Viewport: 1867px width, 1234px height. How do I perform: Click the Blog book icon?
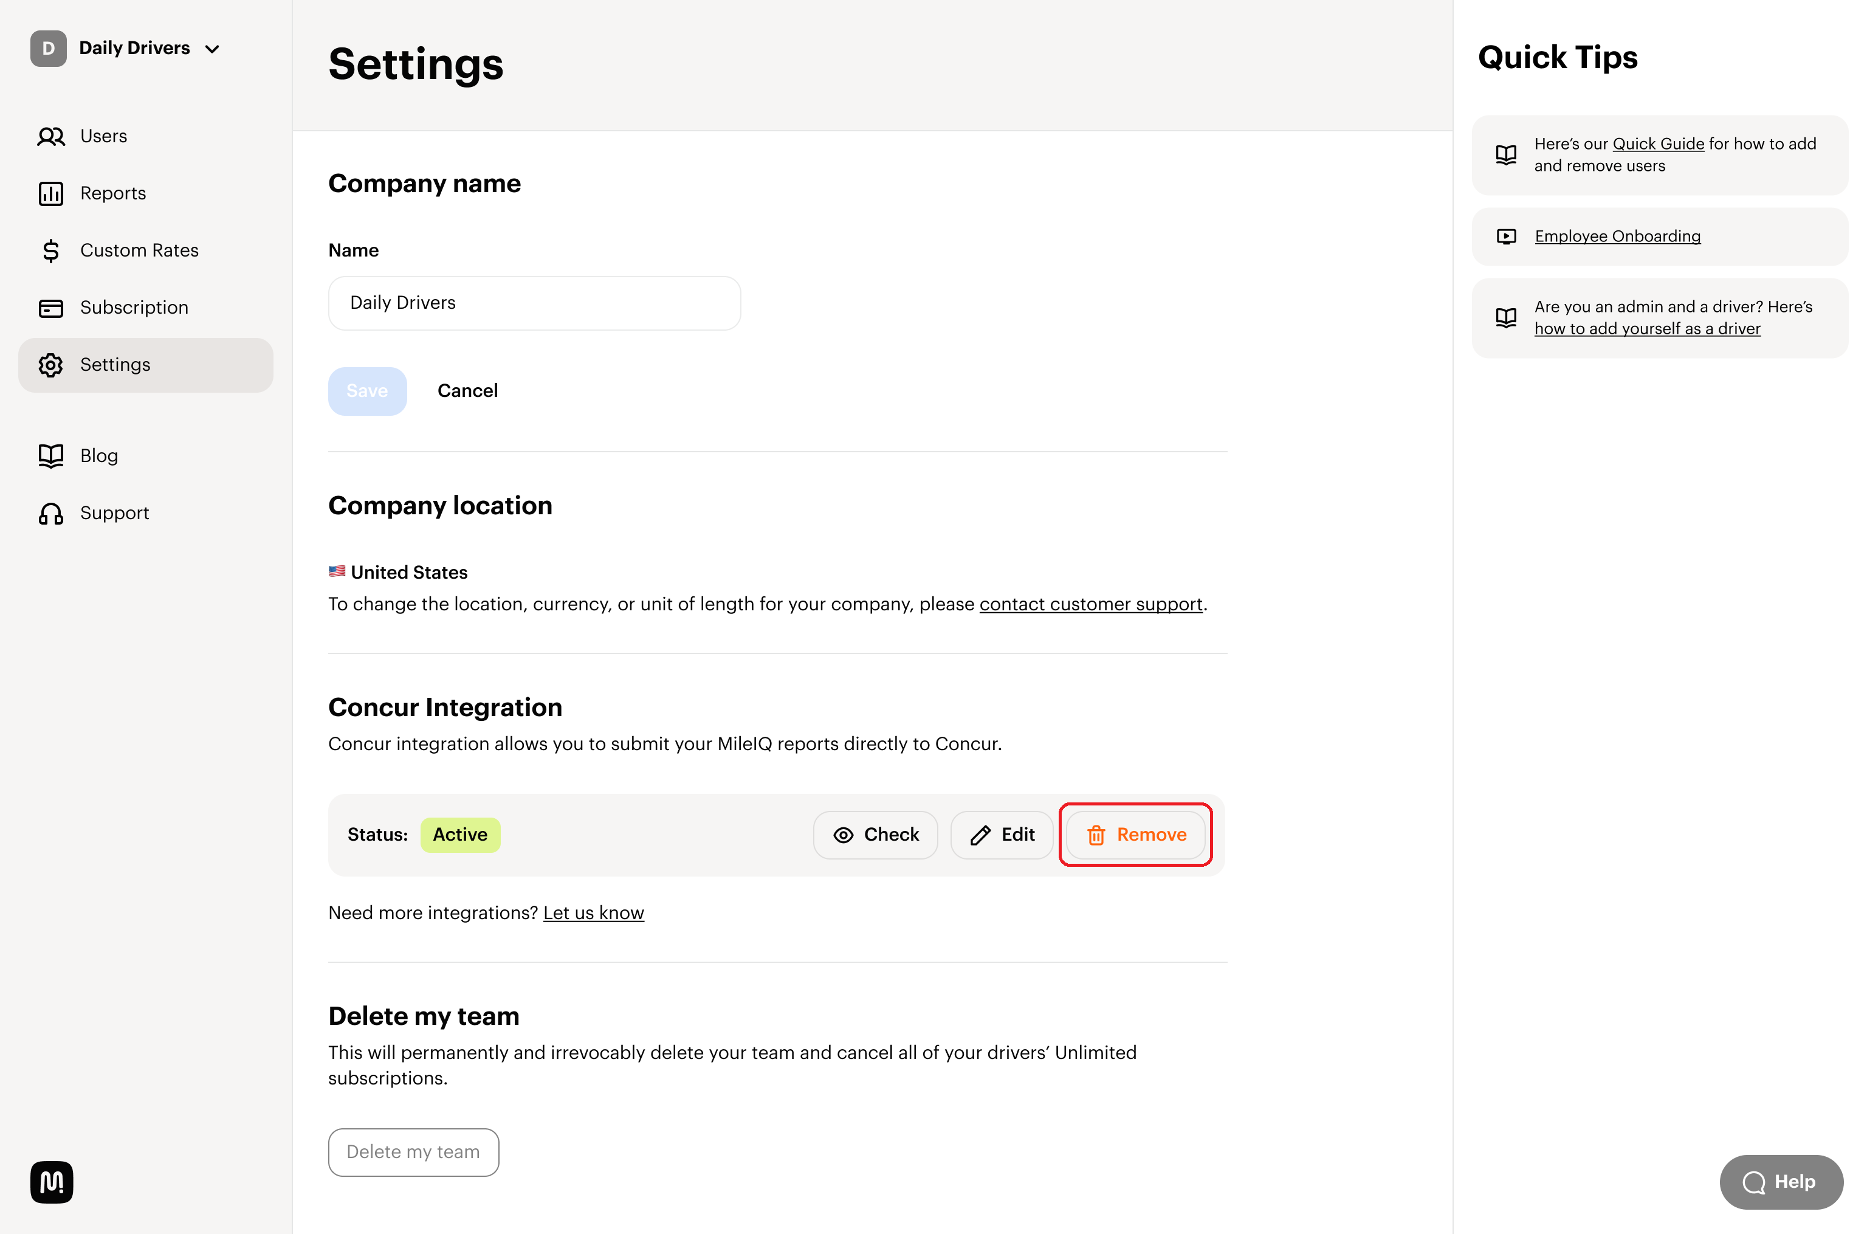[50, 456]
